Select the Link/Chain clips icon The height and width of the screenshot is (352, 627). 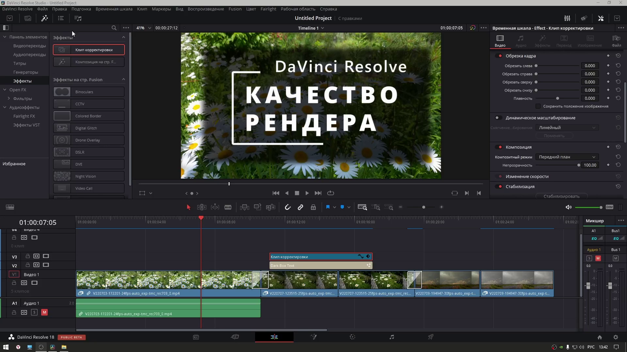[301, 207]
